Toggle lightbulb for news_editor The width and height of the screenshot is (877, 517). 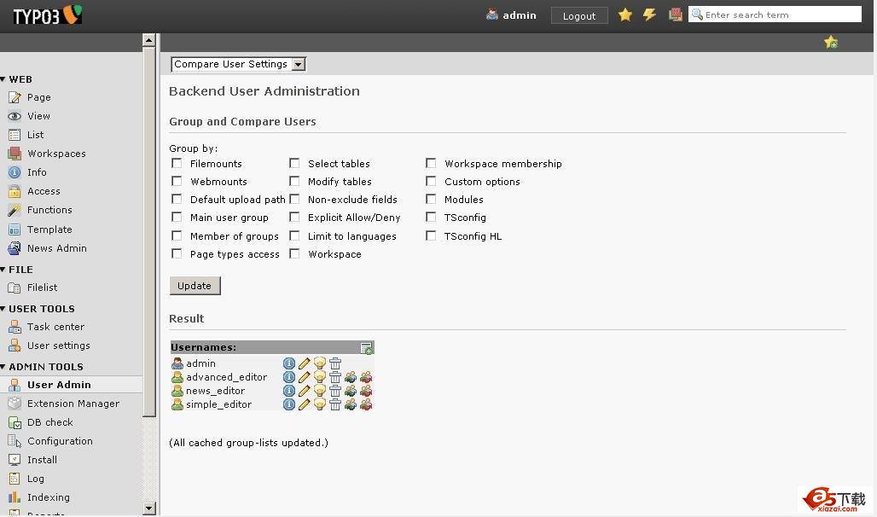pyautogui.click(x=319, y=391)
